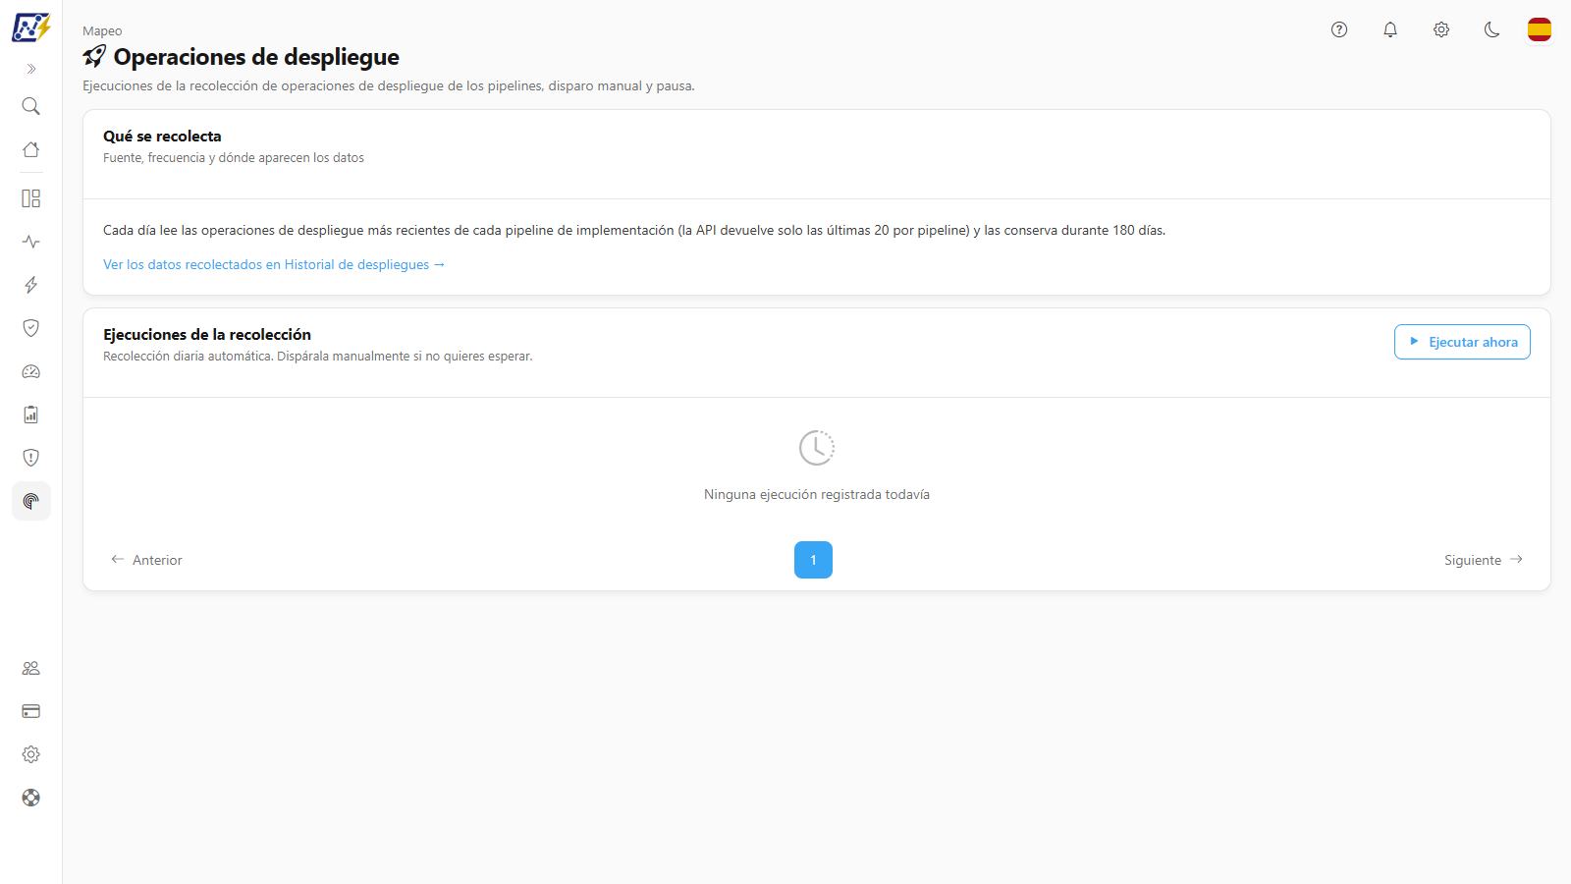Click the app logo in sidebar
The height and width of the screenshot is (884, 1571).
[30, 28]
